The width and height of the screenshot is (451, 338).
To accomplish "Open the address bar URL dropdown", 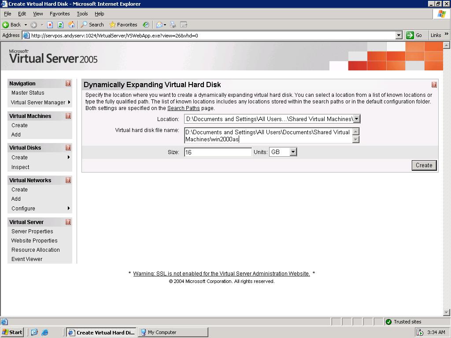I will pyautogui.click(x=399, y=35).
